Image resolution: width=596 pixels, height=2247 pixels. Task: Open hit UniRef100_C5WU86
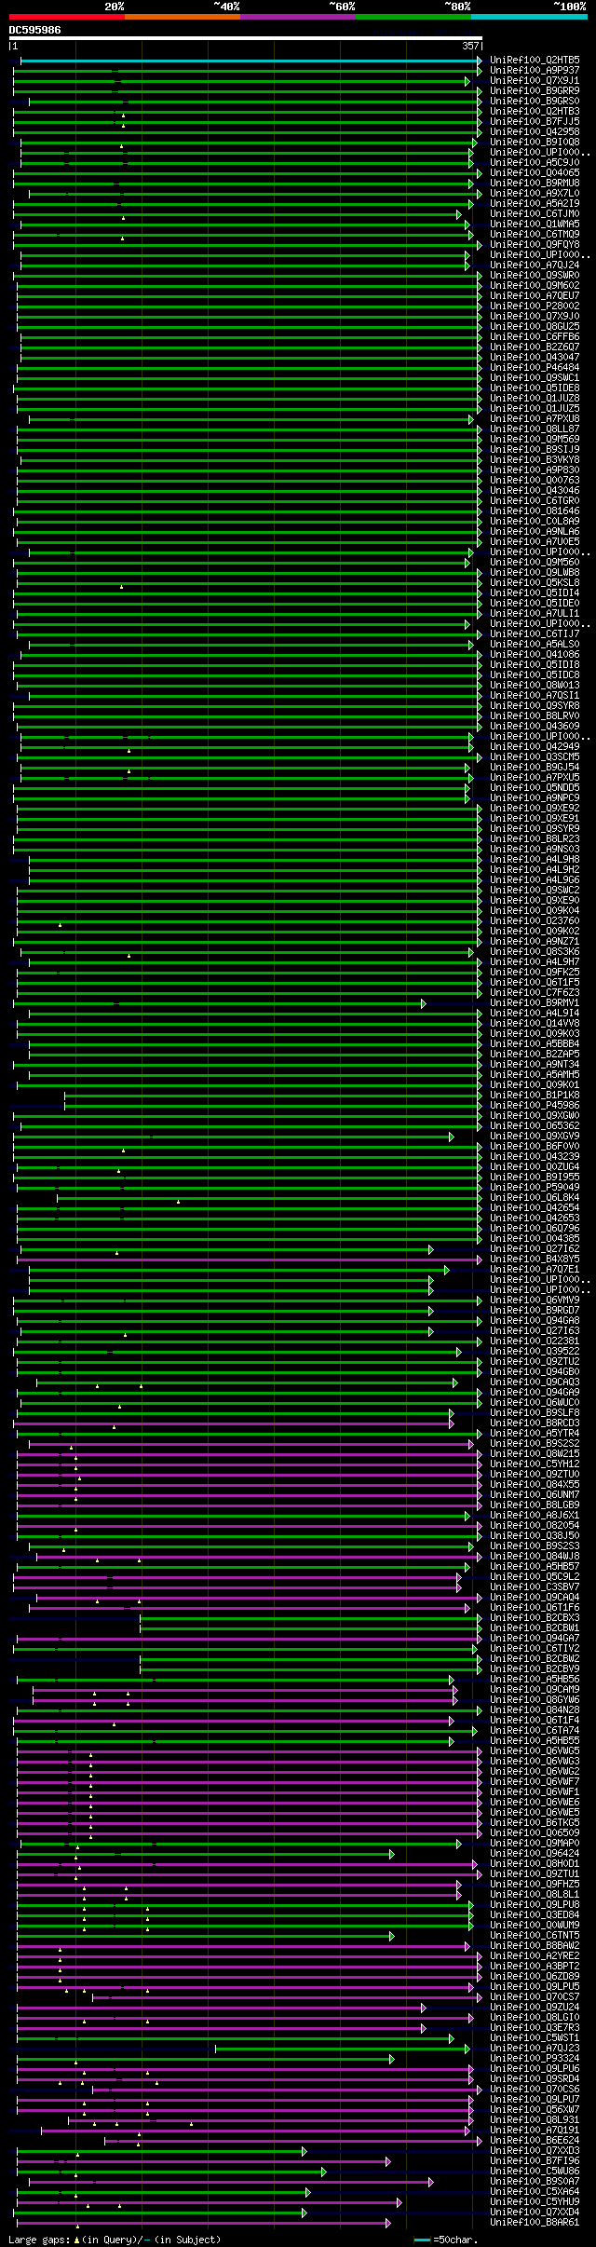point(535,2172)
